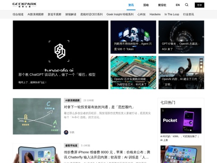
Task: Open article 传折叠屏 iPhone 维修费 8000 元
Action: click(x=107, y=155)
